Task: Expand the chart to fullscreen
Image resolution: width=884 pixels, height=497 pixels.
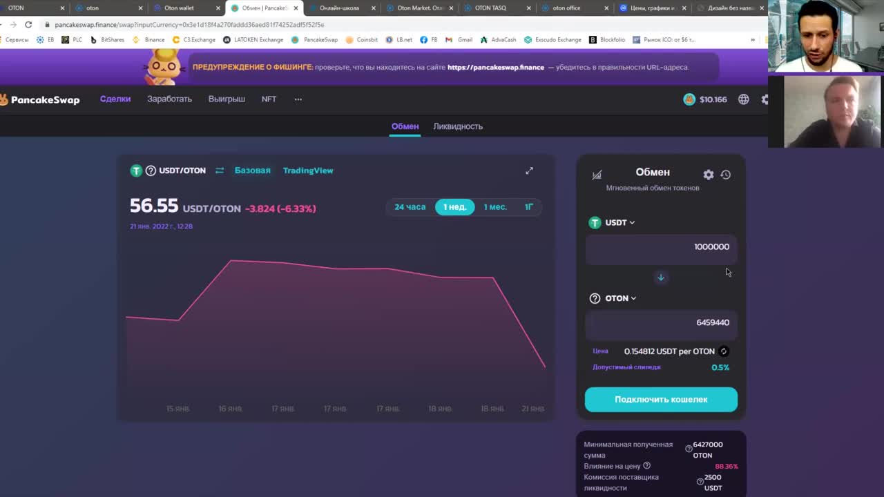Action: (x=529, y=170)
